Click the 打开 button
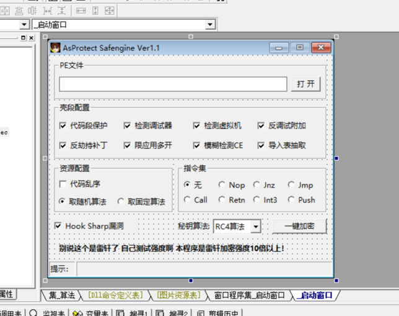The height and width of the screenshot is (316, 399). pyautogui.click(x=305, y=84)
